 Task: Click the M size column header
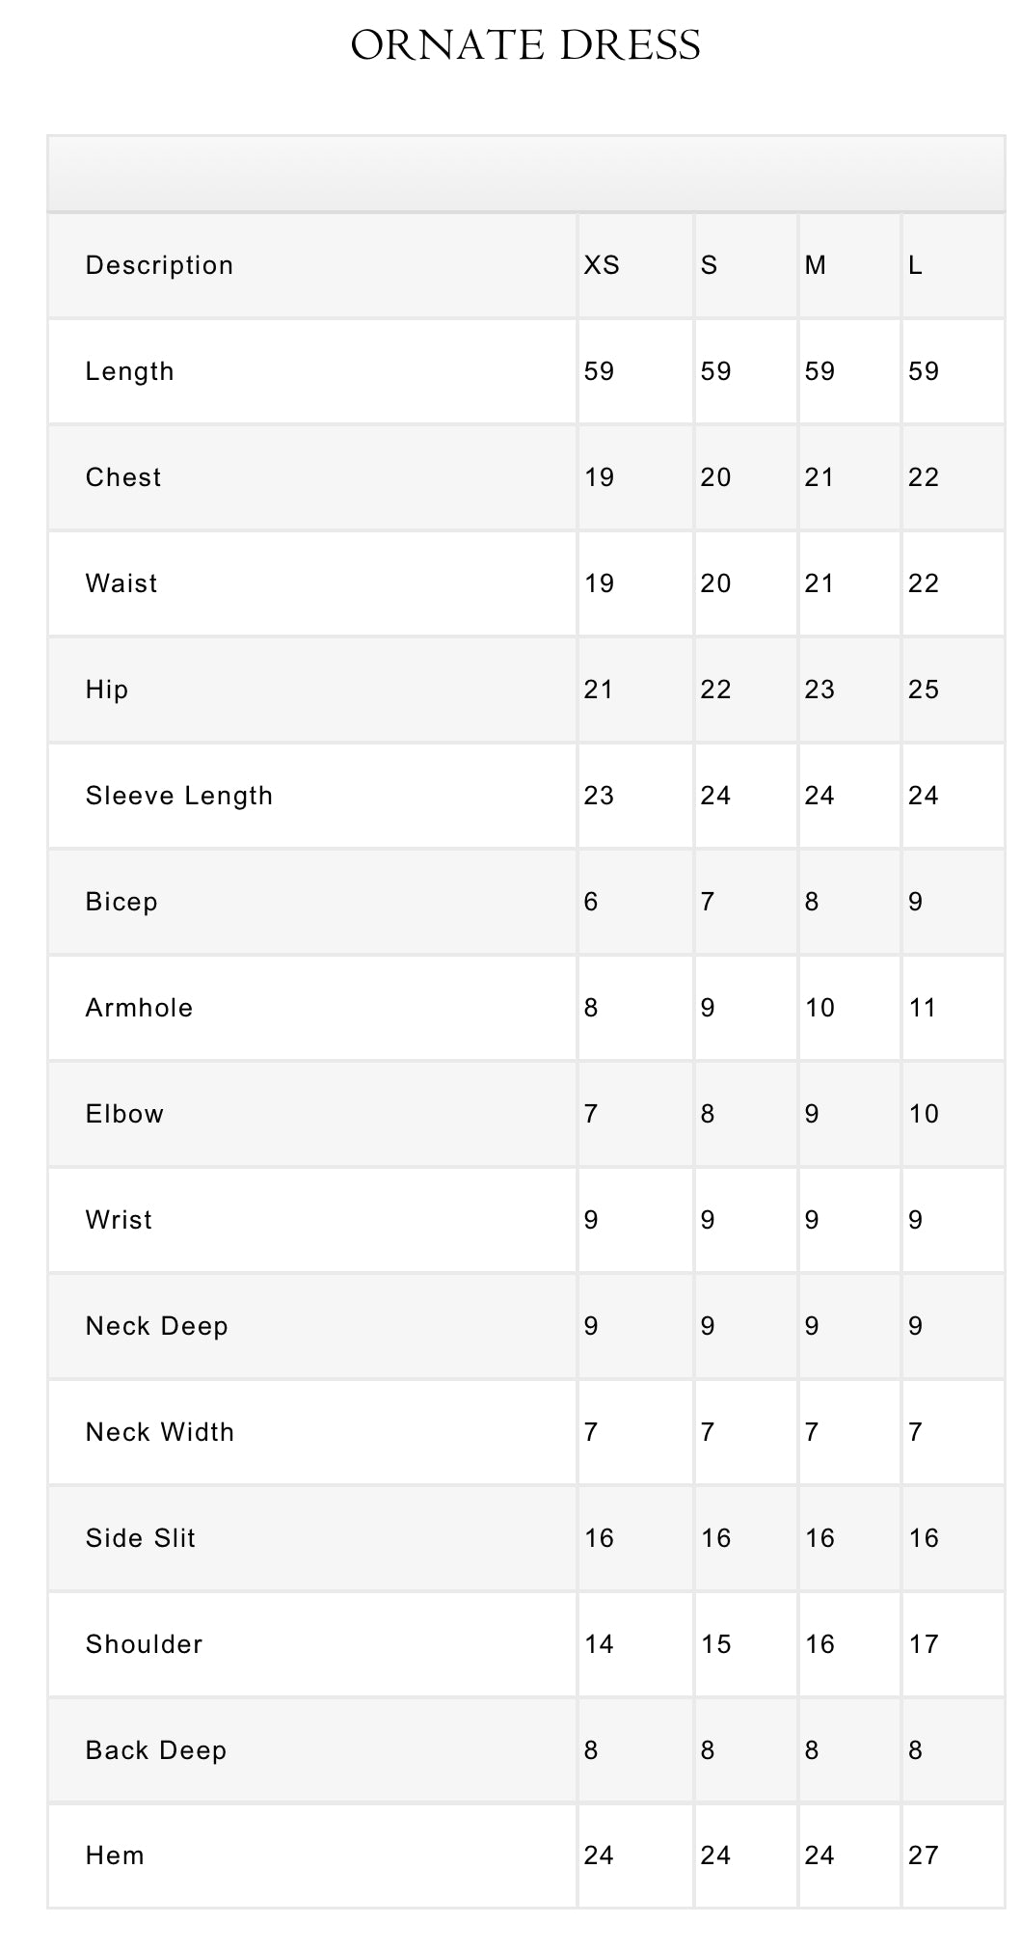816,265
